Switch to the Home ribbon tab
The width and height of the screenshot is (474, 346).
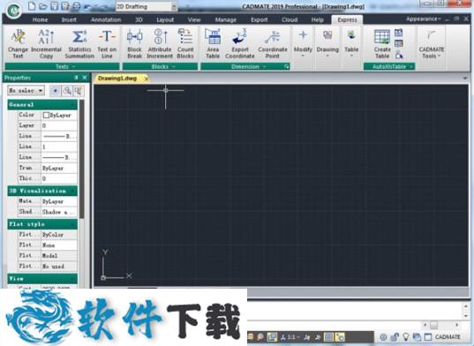[40, 19]
